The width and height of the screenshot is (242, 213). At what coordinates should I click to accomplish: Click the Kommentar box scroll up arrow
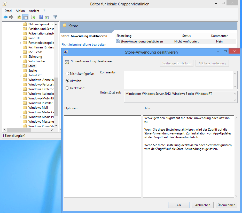235,74
